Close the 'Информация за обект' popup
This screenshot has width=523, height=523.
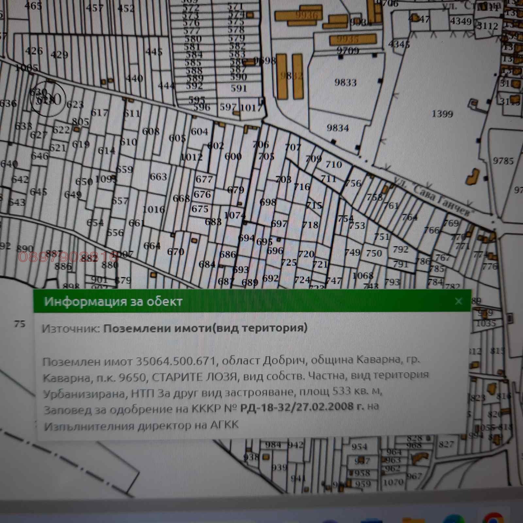[458, 301]
